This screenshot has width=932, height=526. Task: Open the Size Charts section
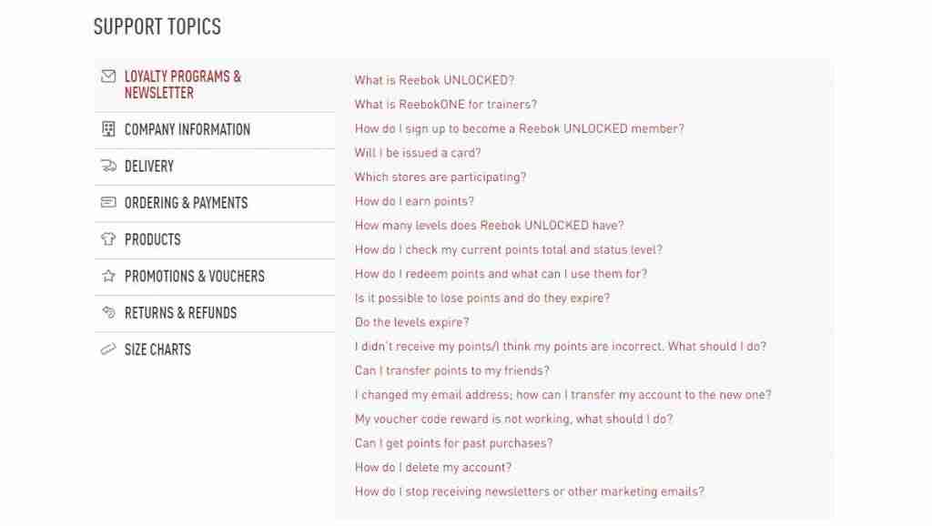coord(158,349)
